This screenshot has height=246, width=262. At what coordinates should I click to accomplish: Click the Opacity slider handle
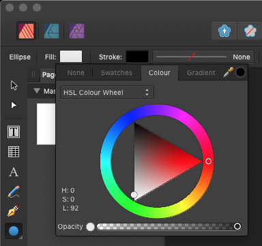237,226
